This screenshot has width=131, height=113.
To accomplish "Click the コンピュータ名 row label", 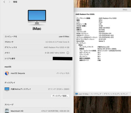I will (x=11, y=36).
